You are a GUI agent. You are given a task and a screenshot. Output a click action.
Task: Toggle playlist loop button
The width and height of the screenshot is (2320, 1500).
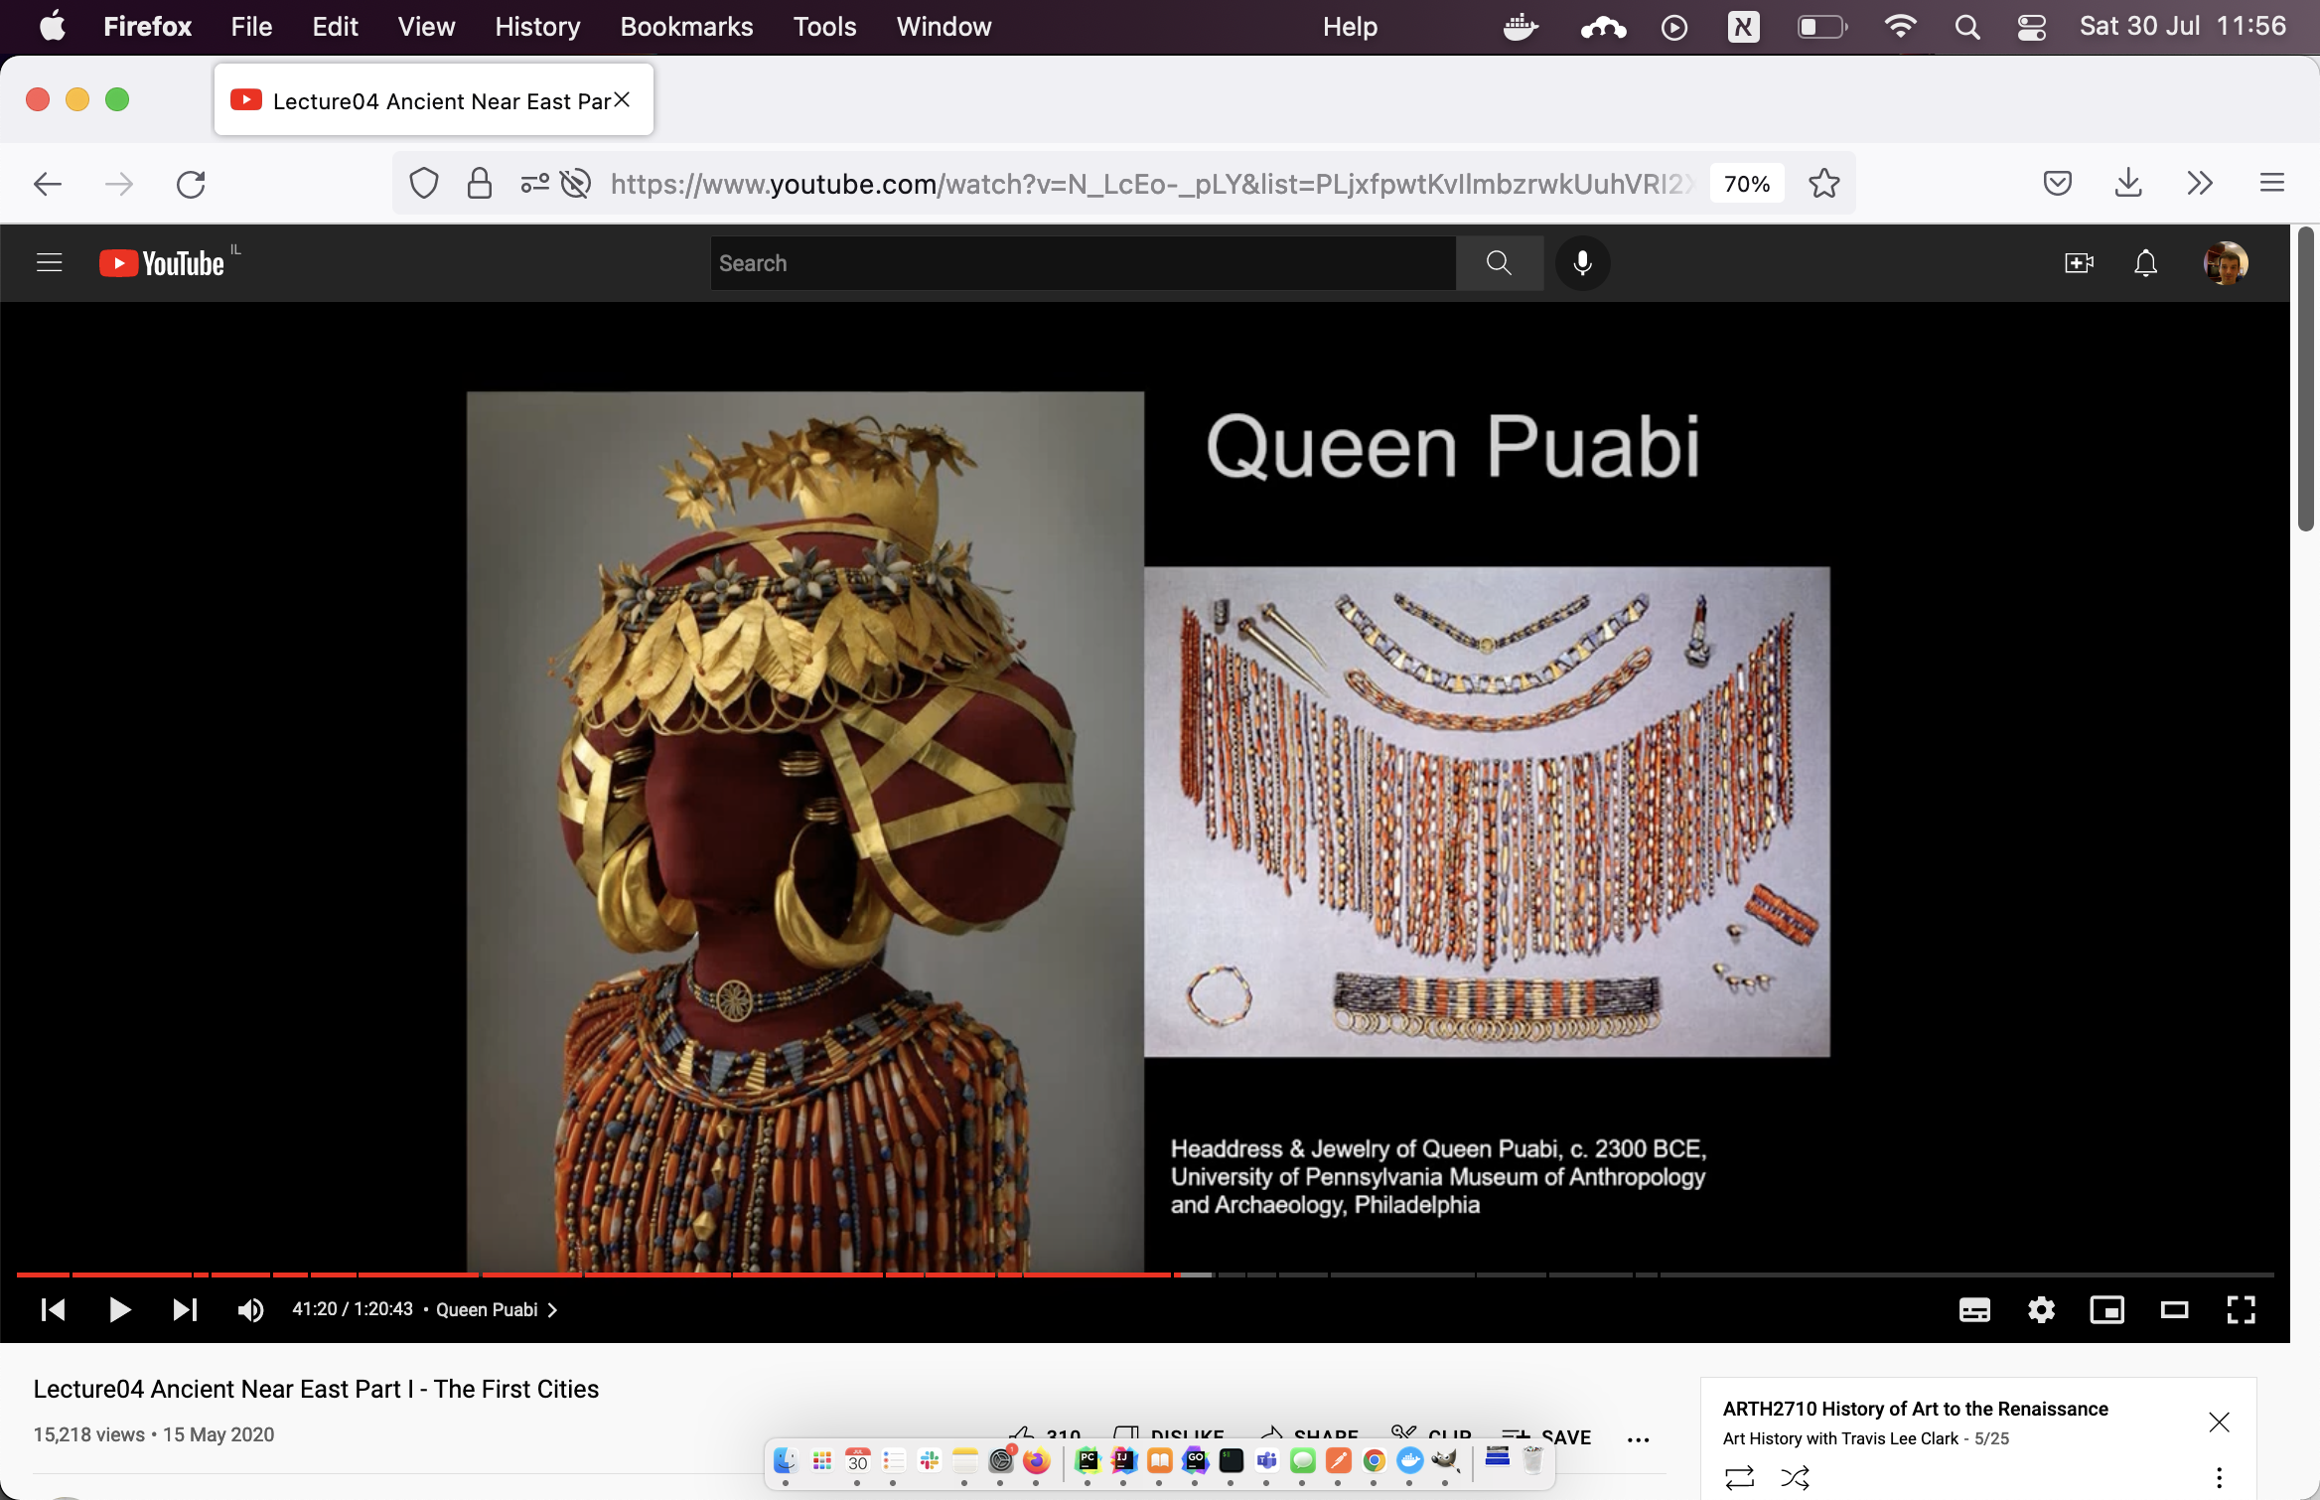pyautogui.click(x=1739, y=1477)
